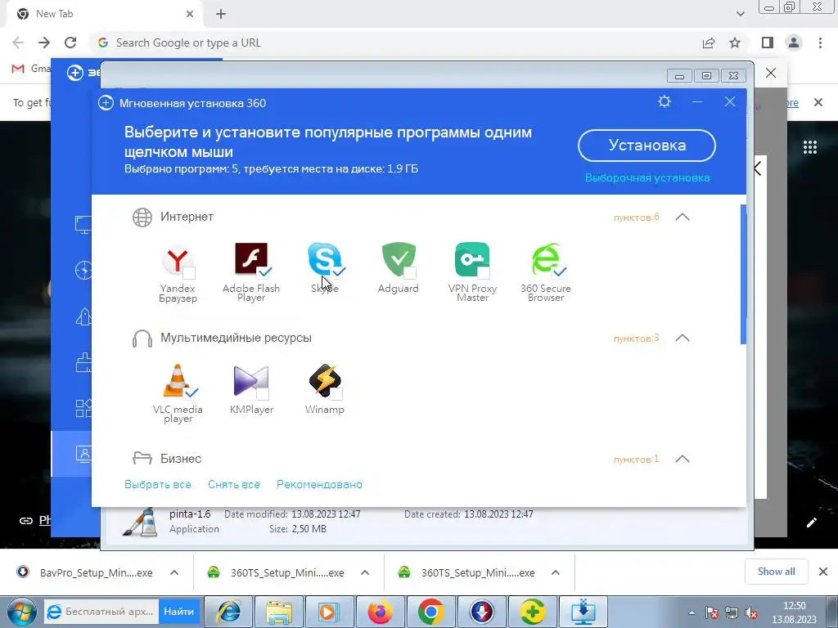Viewport: 838px width, 628px height.
Task: Check the Yandex Браузер checkbox
Action: [189, 273]
